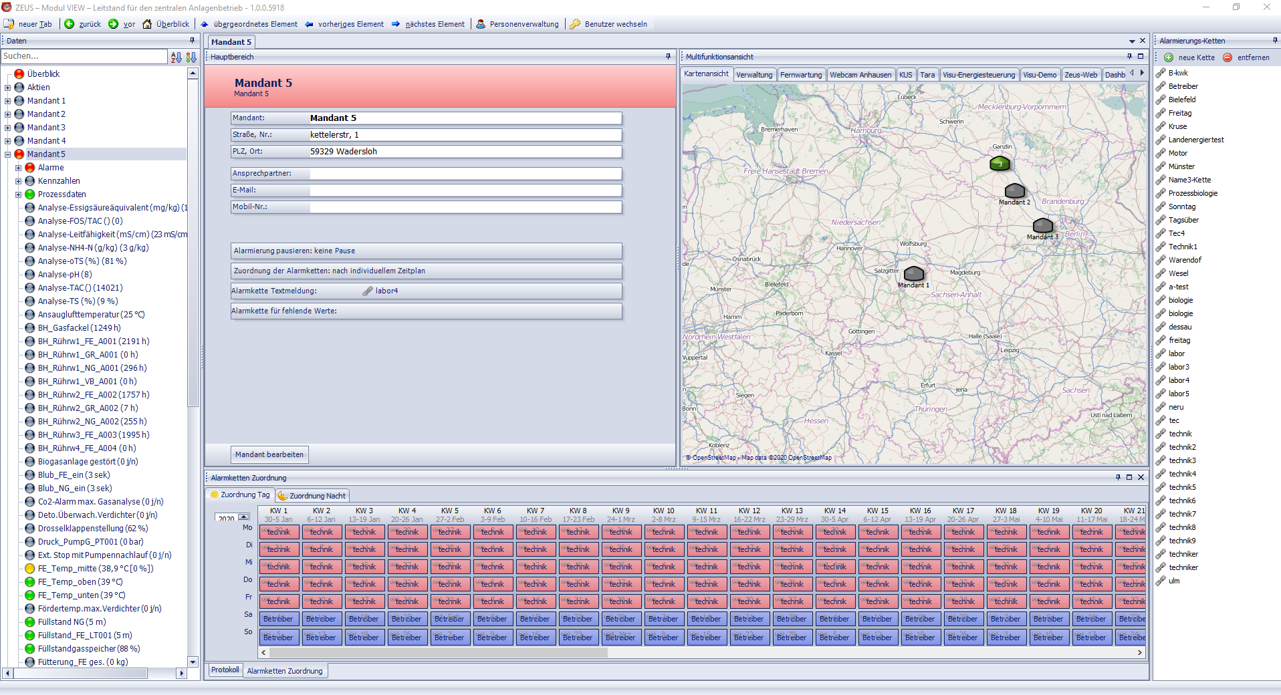
Task: Click schedule horizontal scrollbar thumb
Action: 438,652
